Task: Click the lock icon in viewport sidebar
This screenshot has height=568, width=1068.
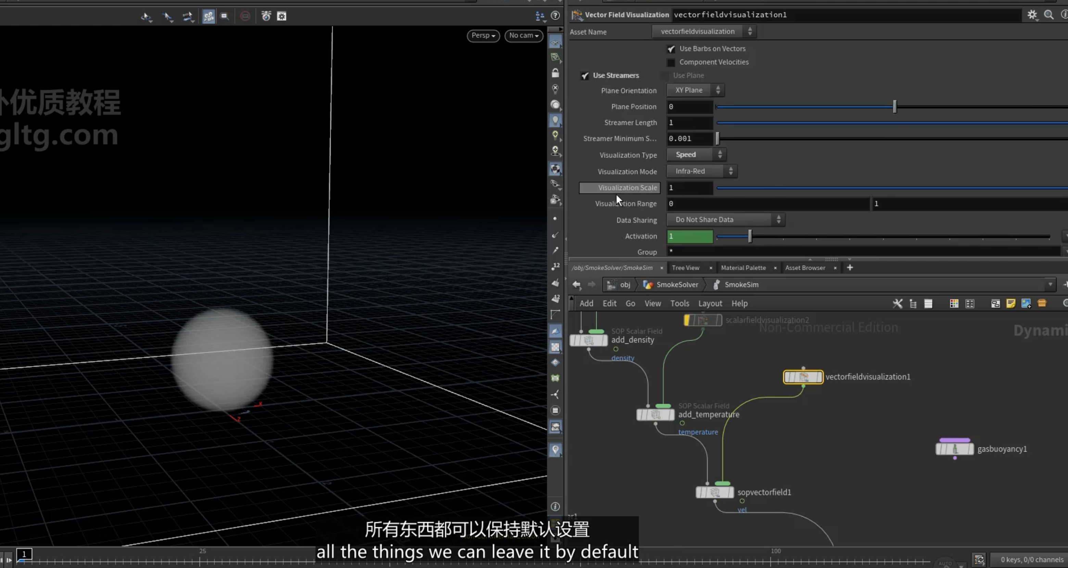Action: 556,73
